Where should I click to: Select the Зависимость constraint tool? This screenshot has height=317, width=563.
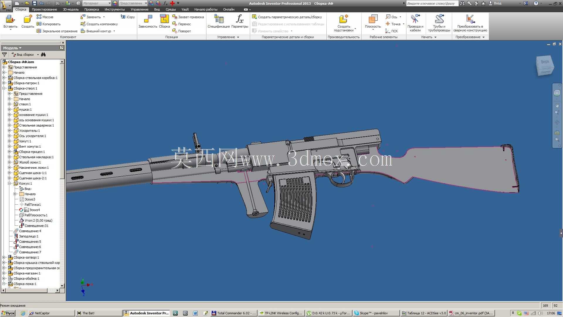[148, 21]
